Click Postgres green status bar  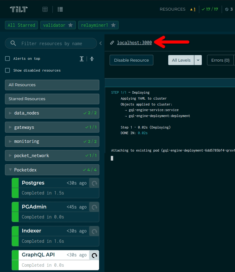[15, 188]
